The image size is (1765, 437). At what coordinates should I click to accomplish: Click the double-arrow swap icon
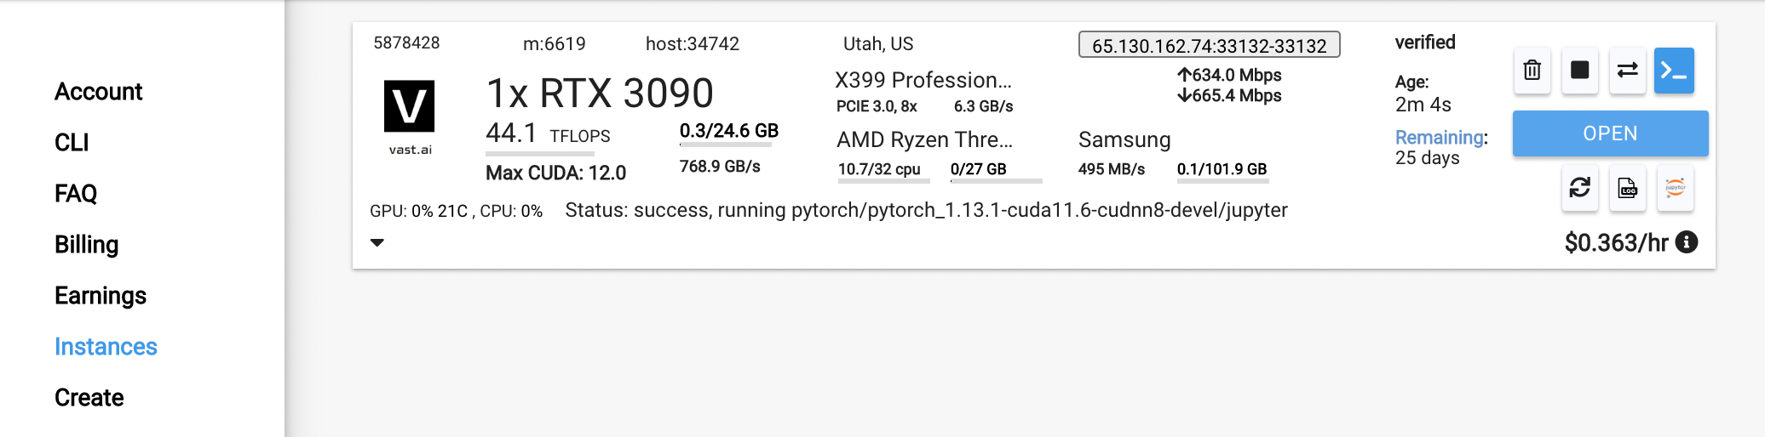(x=1627, y=71)
